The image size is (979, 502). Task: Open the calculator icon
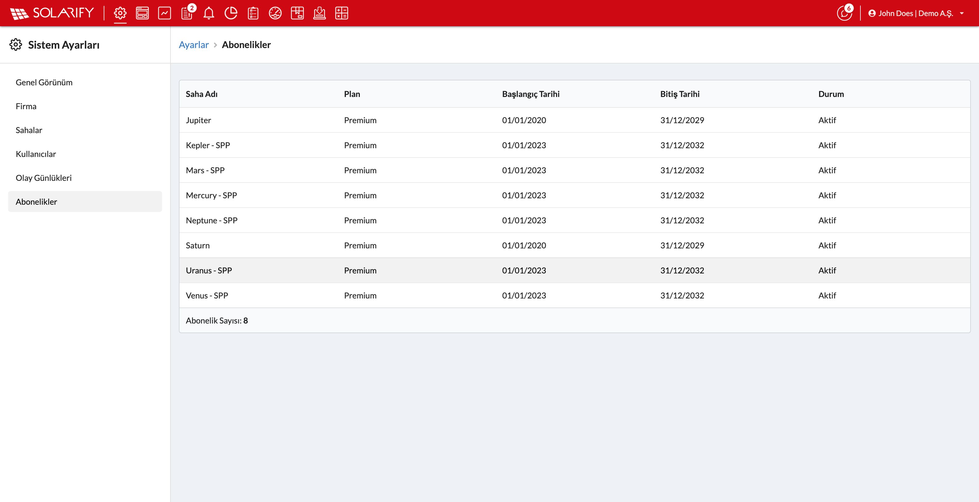(341, 13)
